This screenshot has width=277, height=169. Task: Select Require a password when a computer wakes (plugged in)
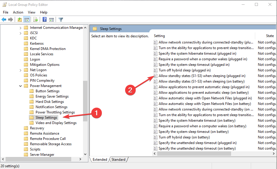tap(203, 59)
